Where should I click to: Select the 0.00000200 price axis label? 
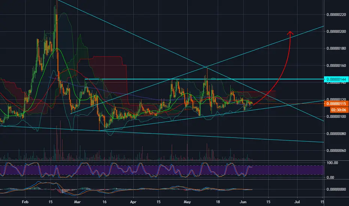coord(336,31)
